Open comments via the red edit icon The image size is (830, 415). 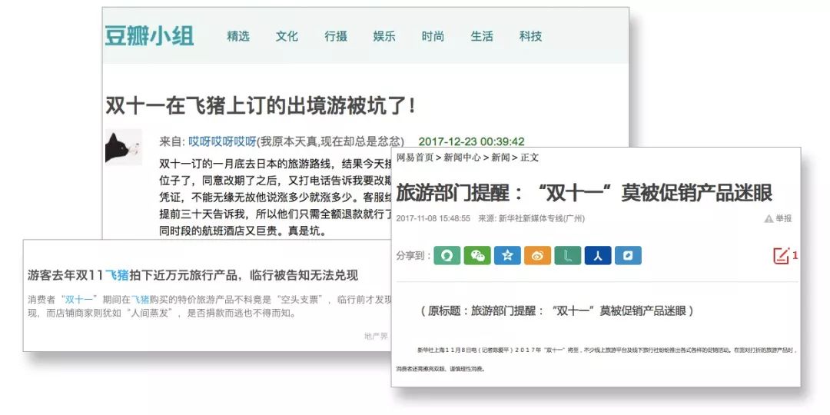point(782,255)
